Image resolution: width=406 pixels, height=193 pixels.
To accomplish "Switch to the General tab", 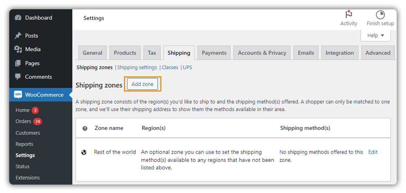I will pyautogui.click(x=93, y=53).
